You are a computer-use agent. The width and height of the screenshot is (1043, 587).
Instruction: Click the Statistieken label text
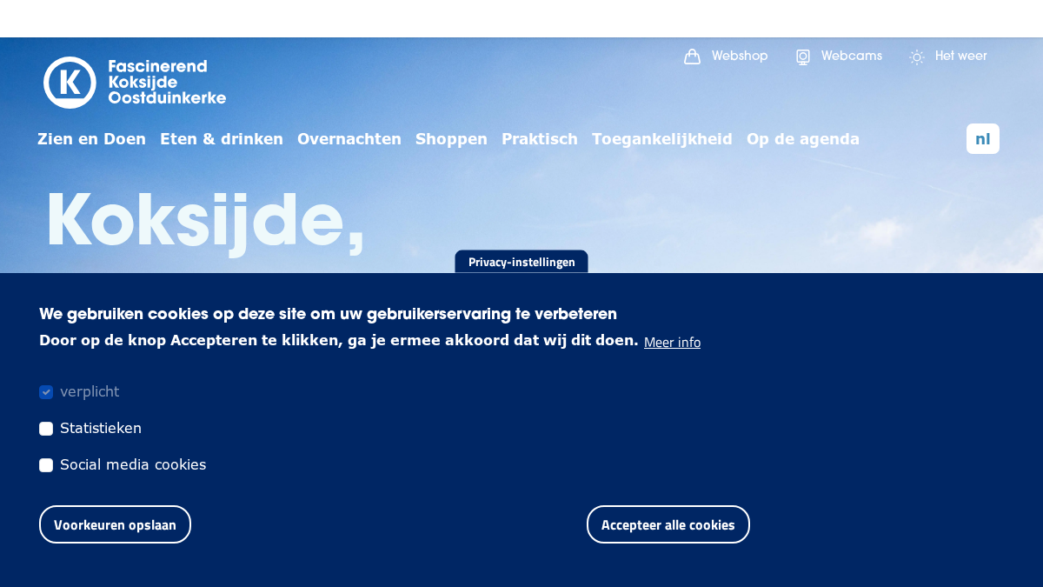[x=101, y=428]
